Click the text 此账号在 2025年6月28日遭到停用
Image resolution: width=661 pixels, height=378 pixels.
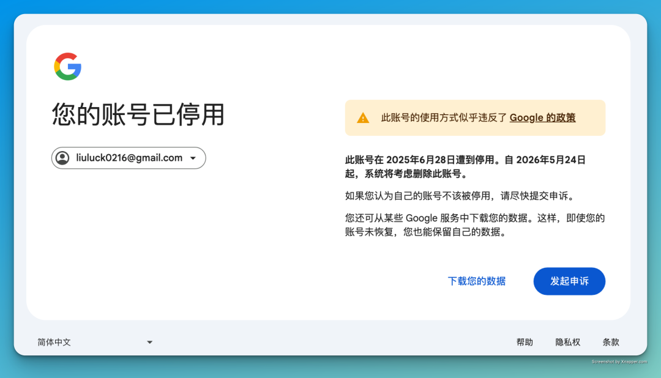[x=419, y=160]
